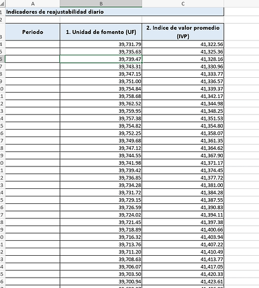The height and width of the screenshot is (288, 259).
Task: Select the '1. Unidad de fomento (UF)' header cell
Action: (x=101, y=32)
